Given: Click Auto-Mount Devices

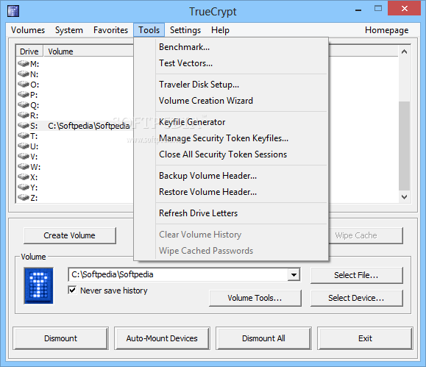Looking at the screenshot, I should click(x=162, y=338).
